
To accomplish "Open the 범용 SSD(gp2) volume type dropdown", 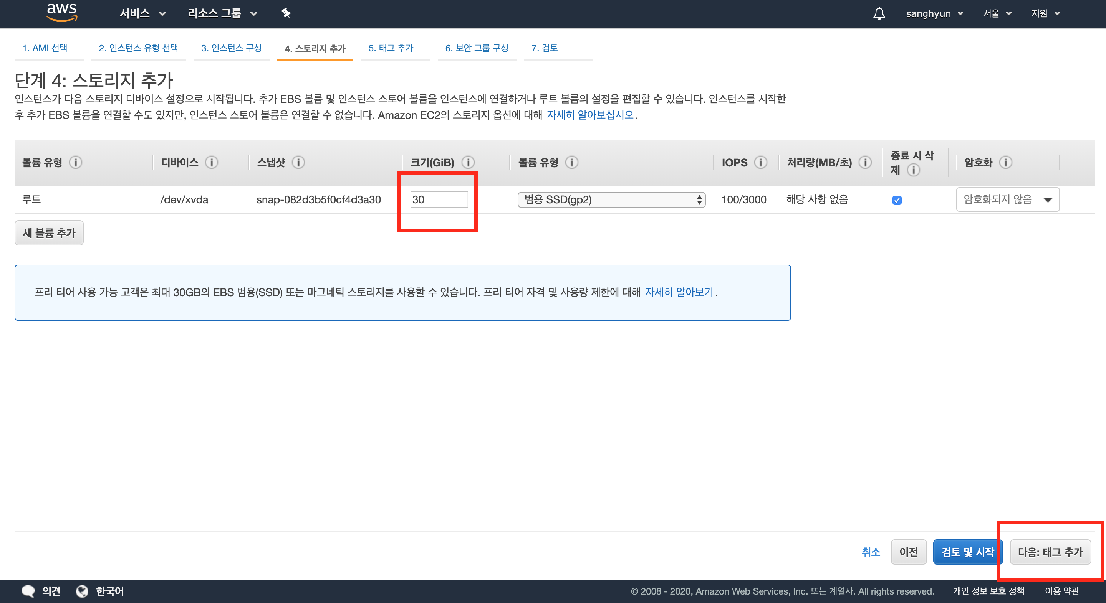I will click(x=611, y=199).
